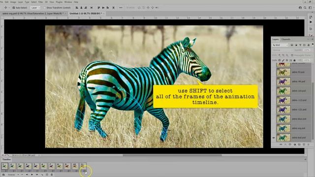The width and height of the screenshot is (315, 177).
Task: Select the Timeline panel tab
Action: [x=6, y=159]
